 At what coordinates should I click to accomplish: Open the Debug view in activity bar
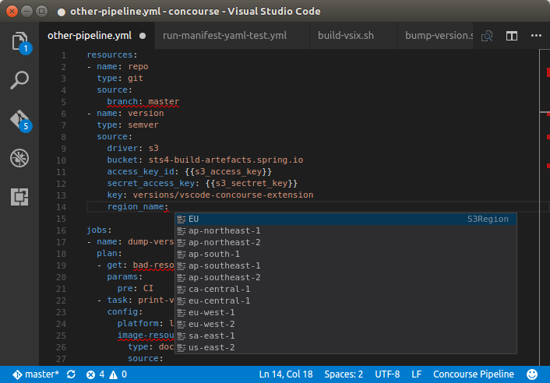(19, 158)
